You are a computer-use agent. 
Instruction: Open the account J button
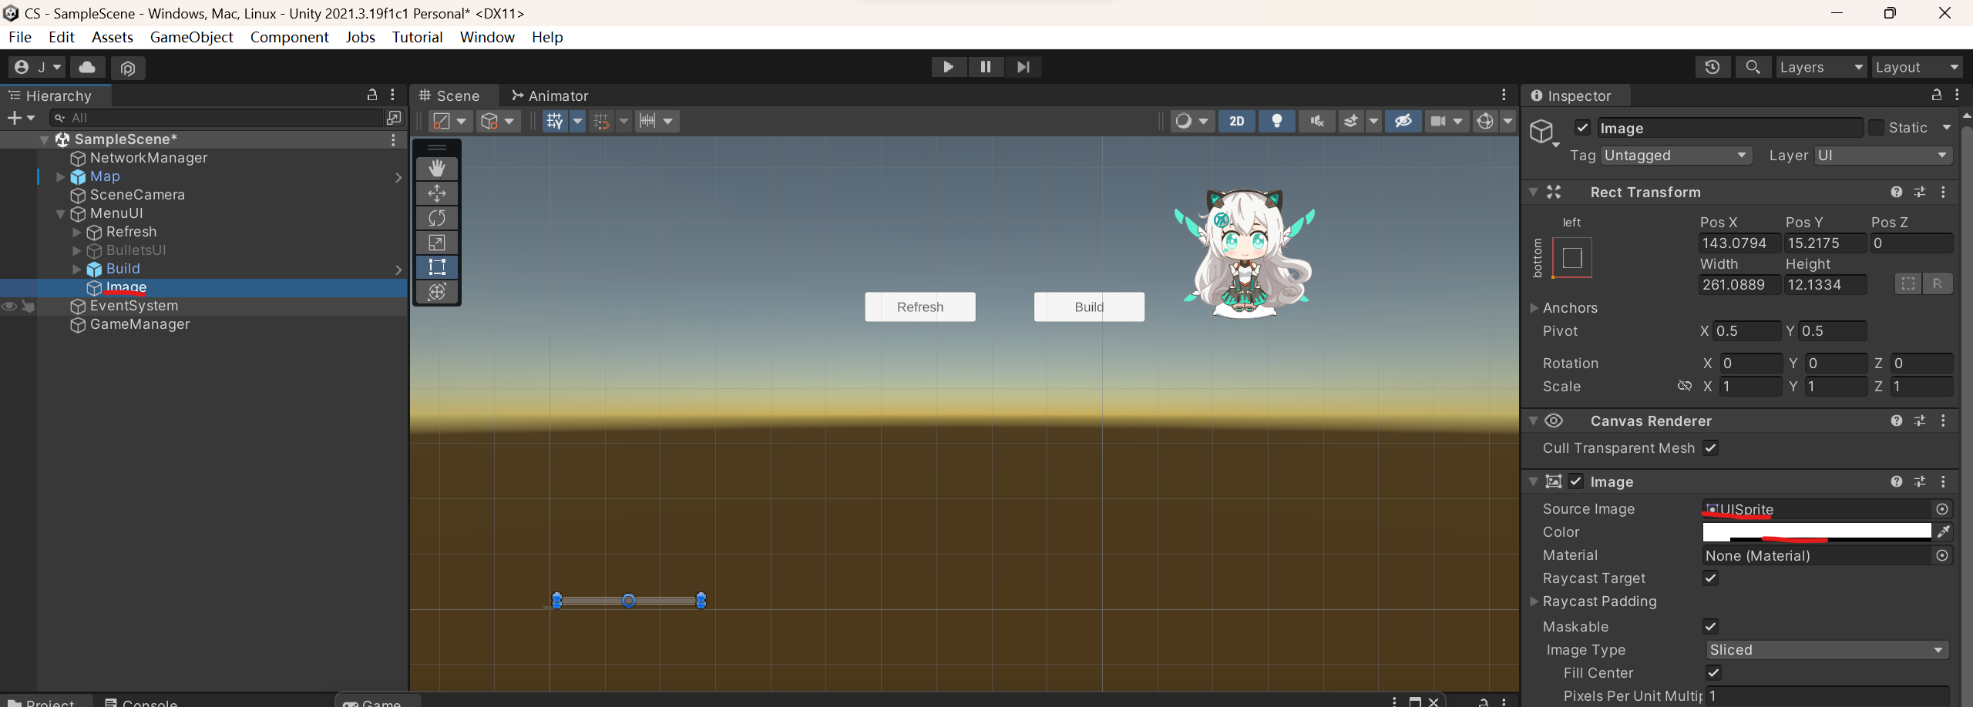(38, 67)
